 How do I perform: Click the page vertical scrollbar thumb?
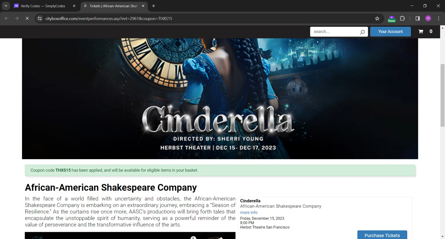click(442, 95)
